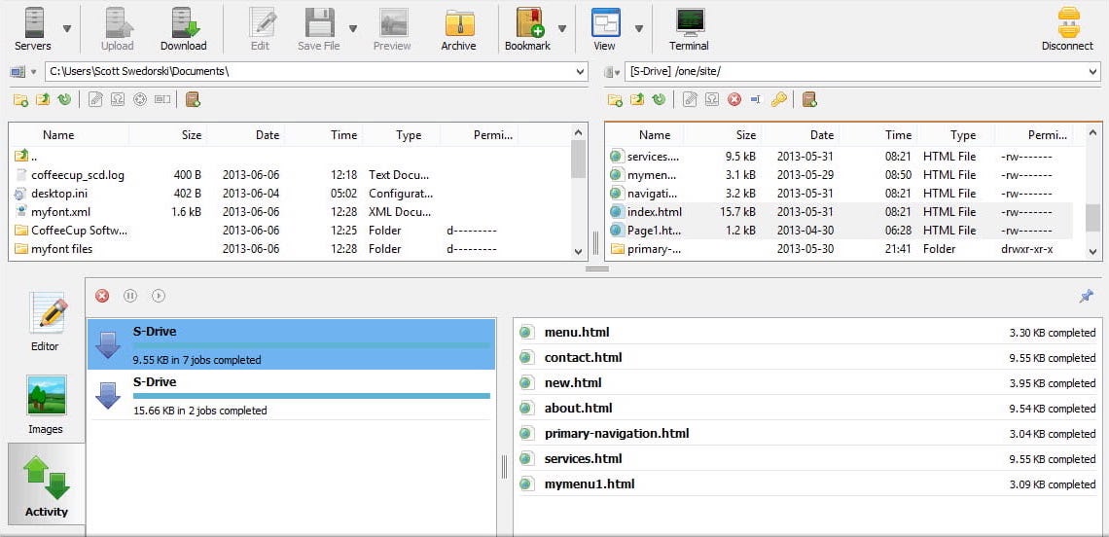Click the Preview toolbar icon
This screenshot has width=1109, height=537.
pyautogui.click(x=393, y=23)
